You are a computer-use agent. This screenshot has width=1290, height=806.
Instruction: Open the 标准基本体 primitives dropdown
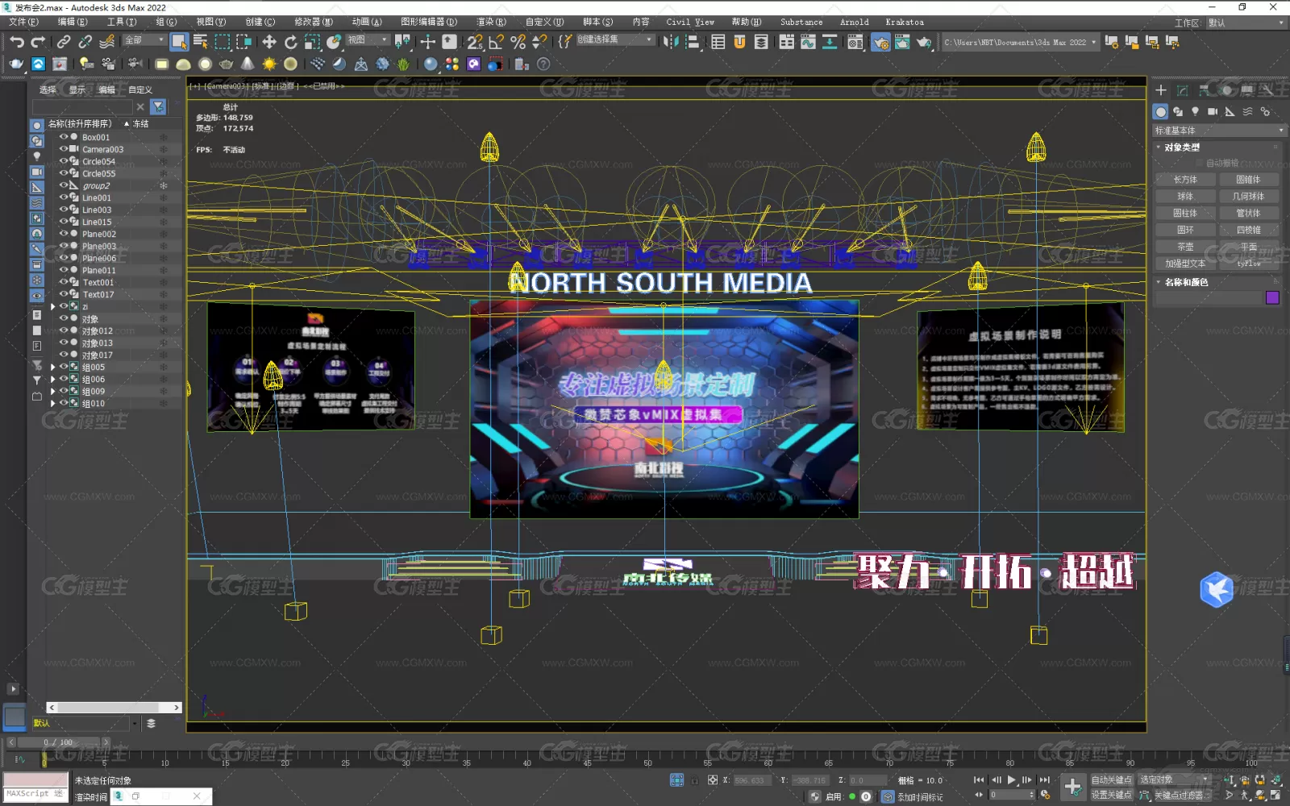pyautogui.click(x=1219, y=131)
